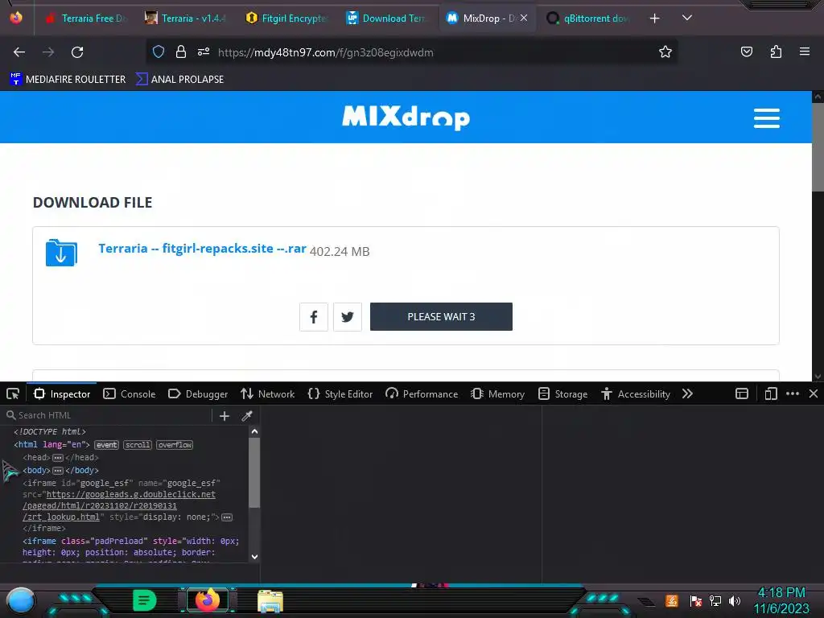This screenshot has width=824, height=618.
Task: Pick a color with the eyedropper tool
Action: point(247,416)
